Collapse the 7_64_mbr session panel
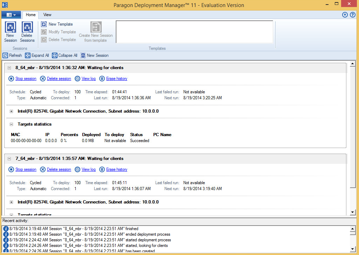 9,159
